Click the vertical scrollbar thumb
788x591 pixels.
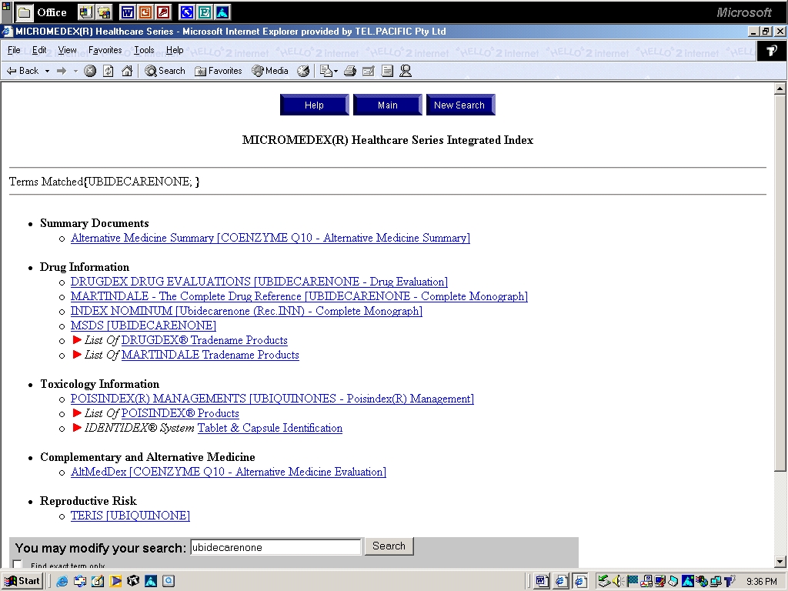coord(780,283)
